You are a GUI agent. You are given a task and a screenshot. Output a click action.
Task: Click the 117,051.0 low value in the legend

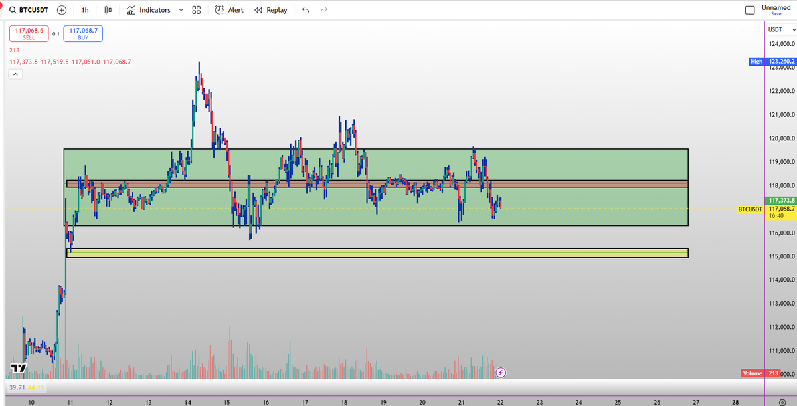click(86, 62)
